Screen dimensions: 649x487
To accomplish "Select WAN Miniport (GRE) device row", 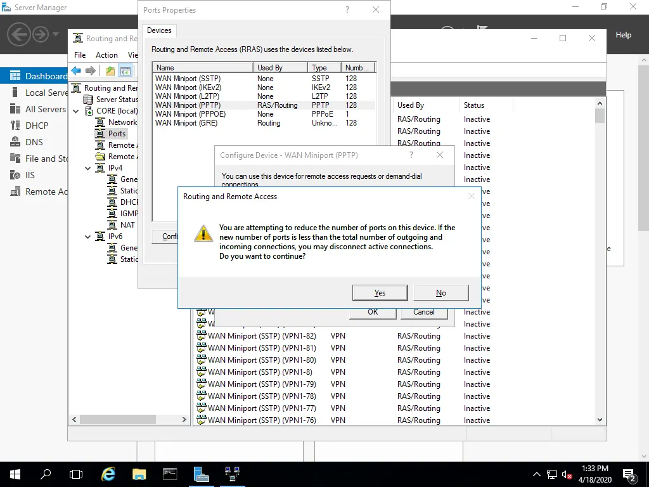I will coord(264,123).
